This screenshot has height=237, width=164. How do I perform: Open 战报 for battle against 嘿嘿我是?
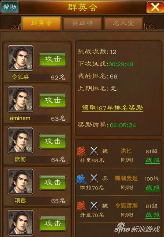coord(153,188)
